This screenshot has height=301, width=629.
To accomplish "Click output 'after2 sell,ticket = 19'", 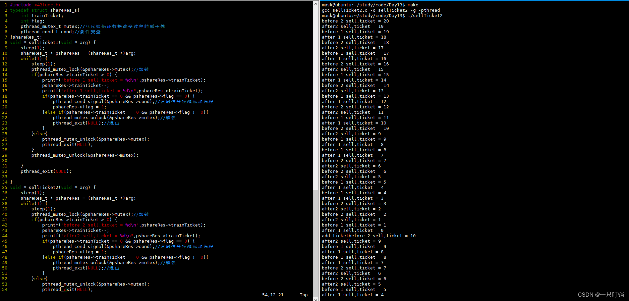I will (353, 26).
